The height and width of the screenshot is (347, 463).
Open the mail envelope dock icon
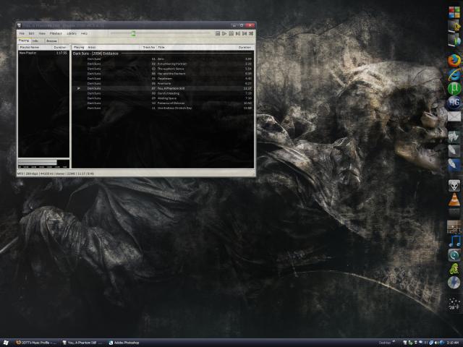(454, 116)
